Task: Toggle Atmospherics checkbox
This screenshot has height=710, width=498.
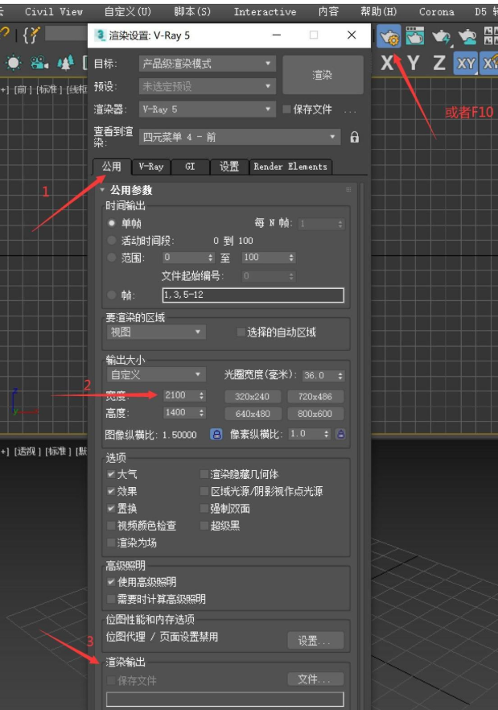Action: [110, 474]
